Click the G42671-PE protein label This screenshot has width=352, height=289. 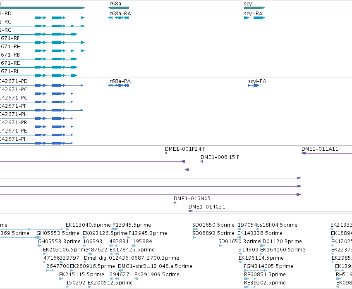[14, 131]
